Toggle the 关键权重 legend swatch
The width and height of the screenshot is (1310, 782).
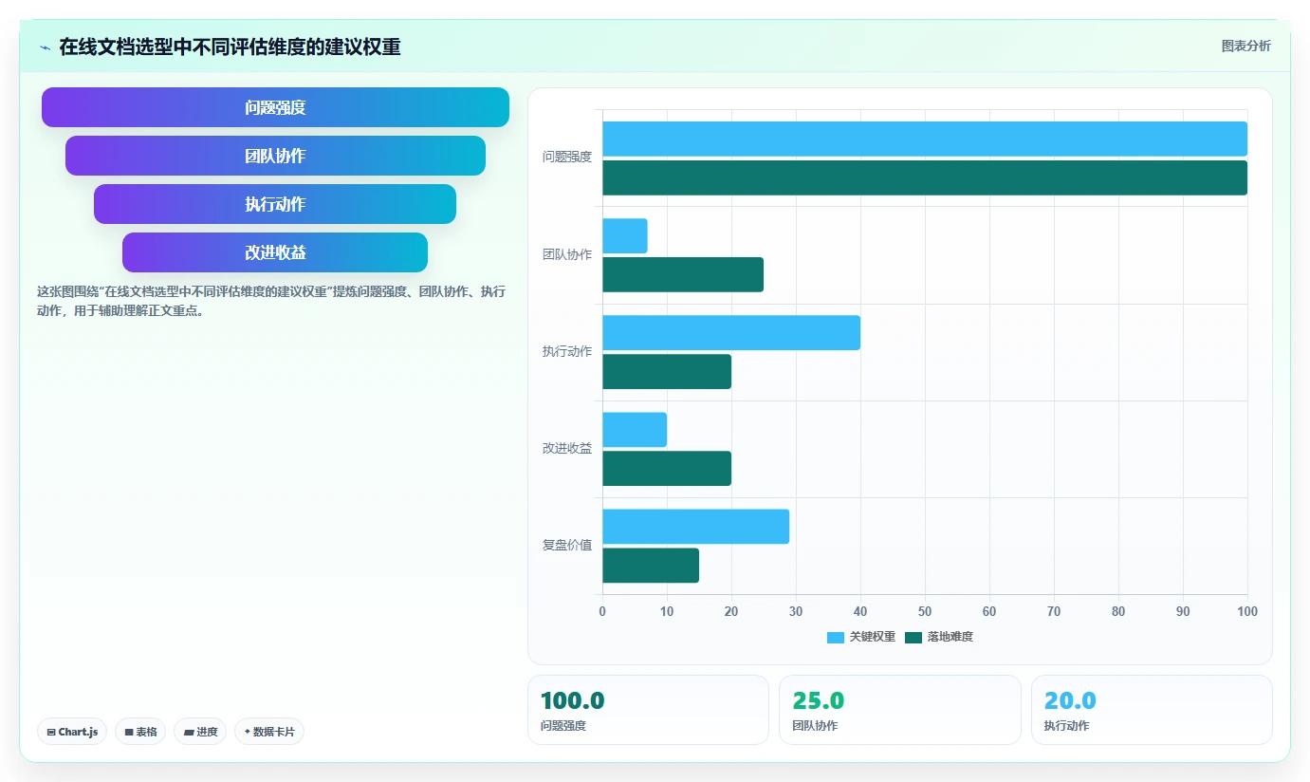[x=836, y=637]
